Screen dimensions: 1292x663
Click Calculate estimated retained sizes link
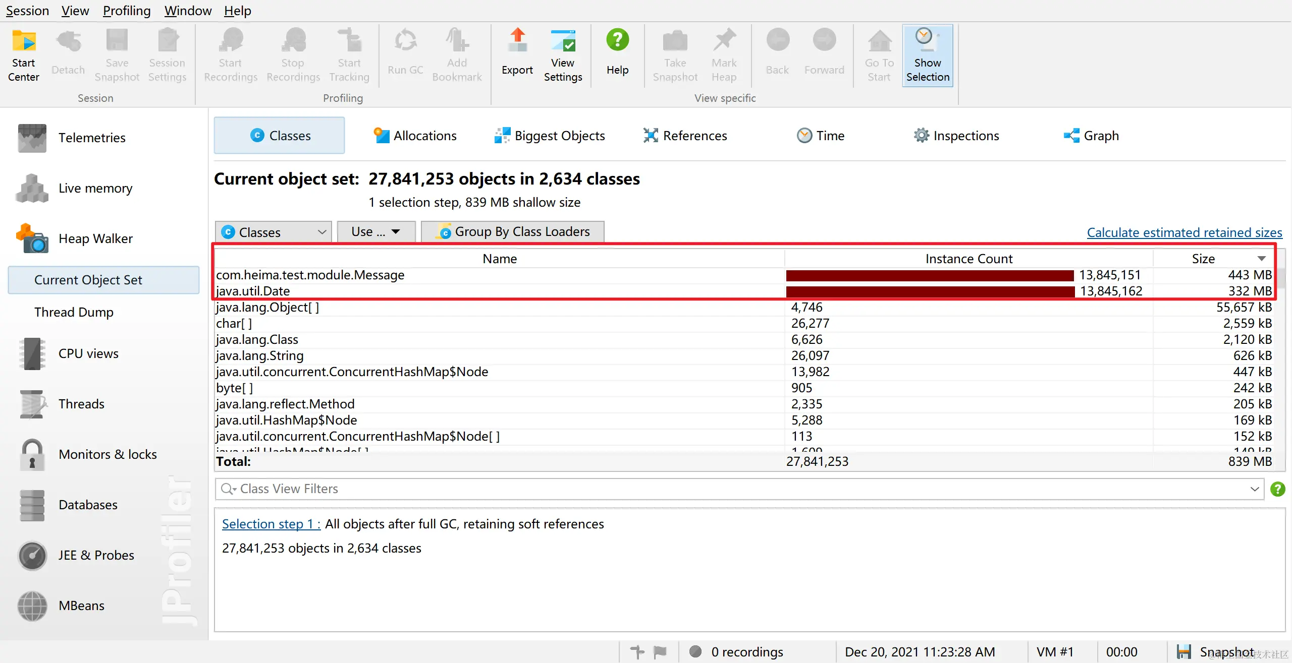tap(1184, 232)
